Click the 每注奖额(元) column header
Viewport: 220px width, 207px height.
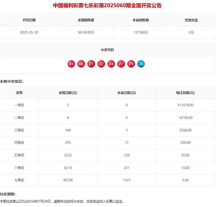point(185,93)
